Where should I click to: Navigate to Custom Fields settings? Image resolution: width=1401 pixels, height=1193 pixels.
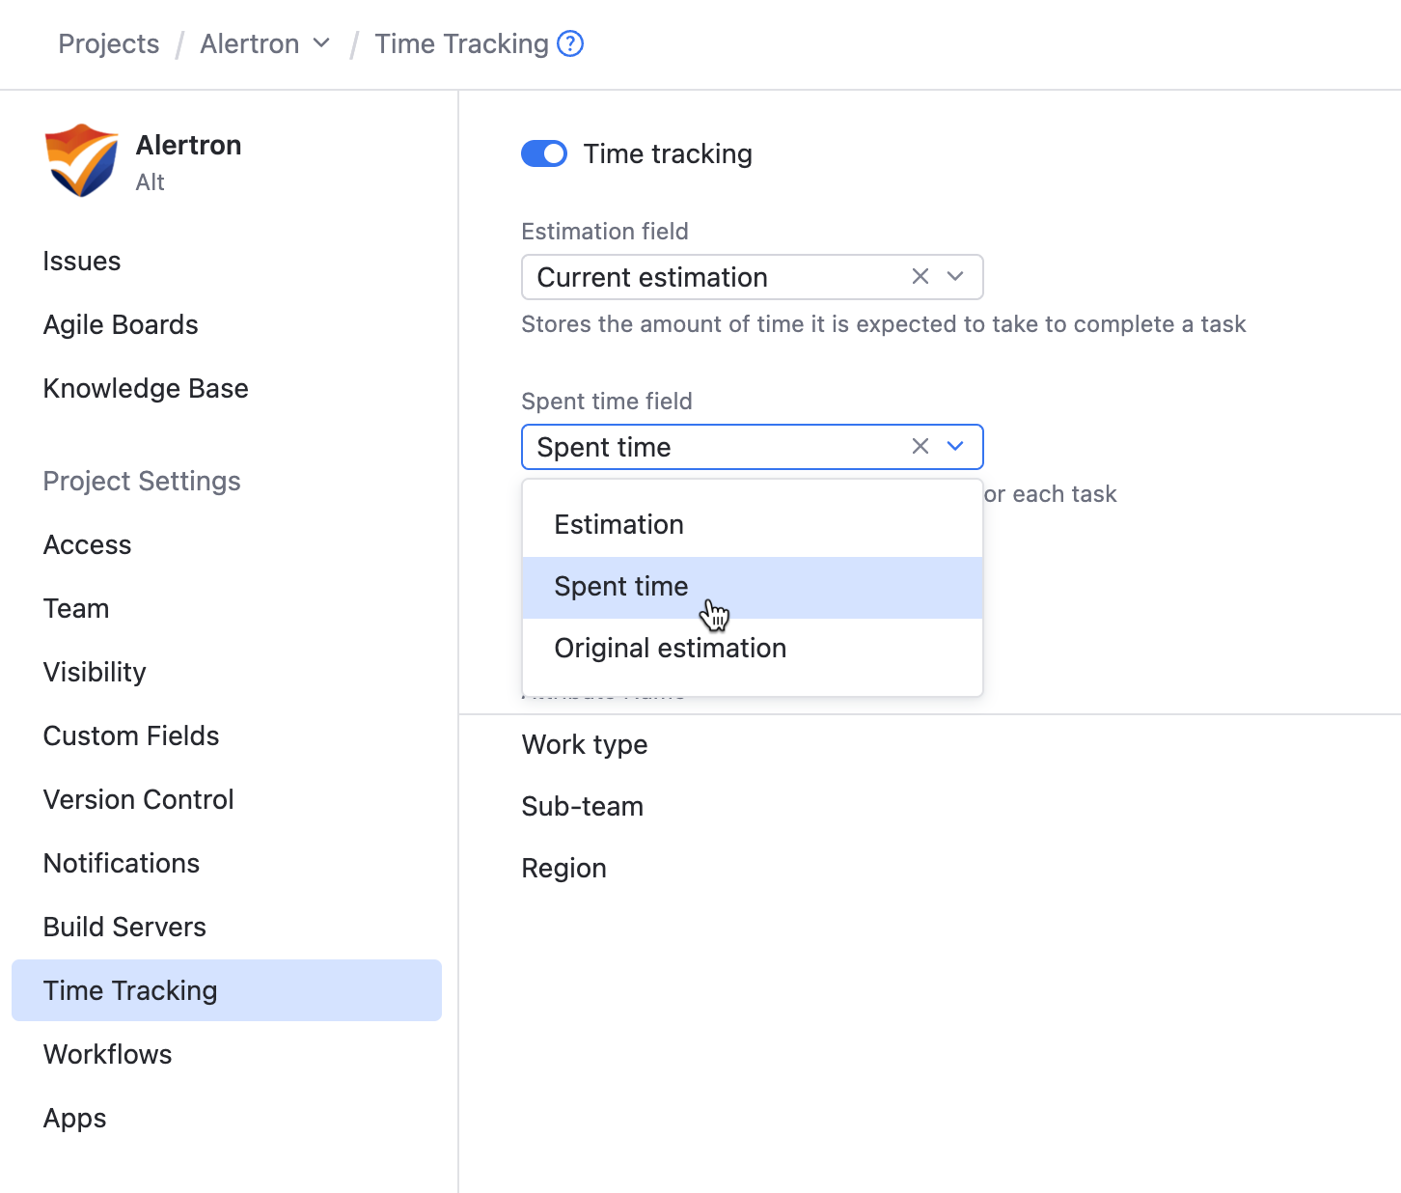tap(131, 736)
